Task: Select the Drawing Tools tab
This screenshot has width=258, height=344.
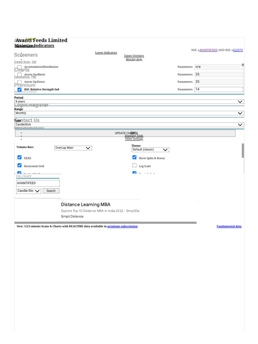Action: (x=134, y=136)
